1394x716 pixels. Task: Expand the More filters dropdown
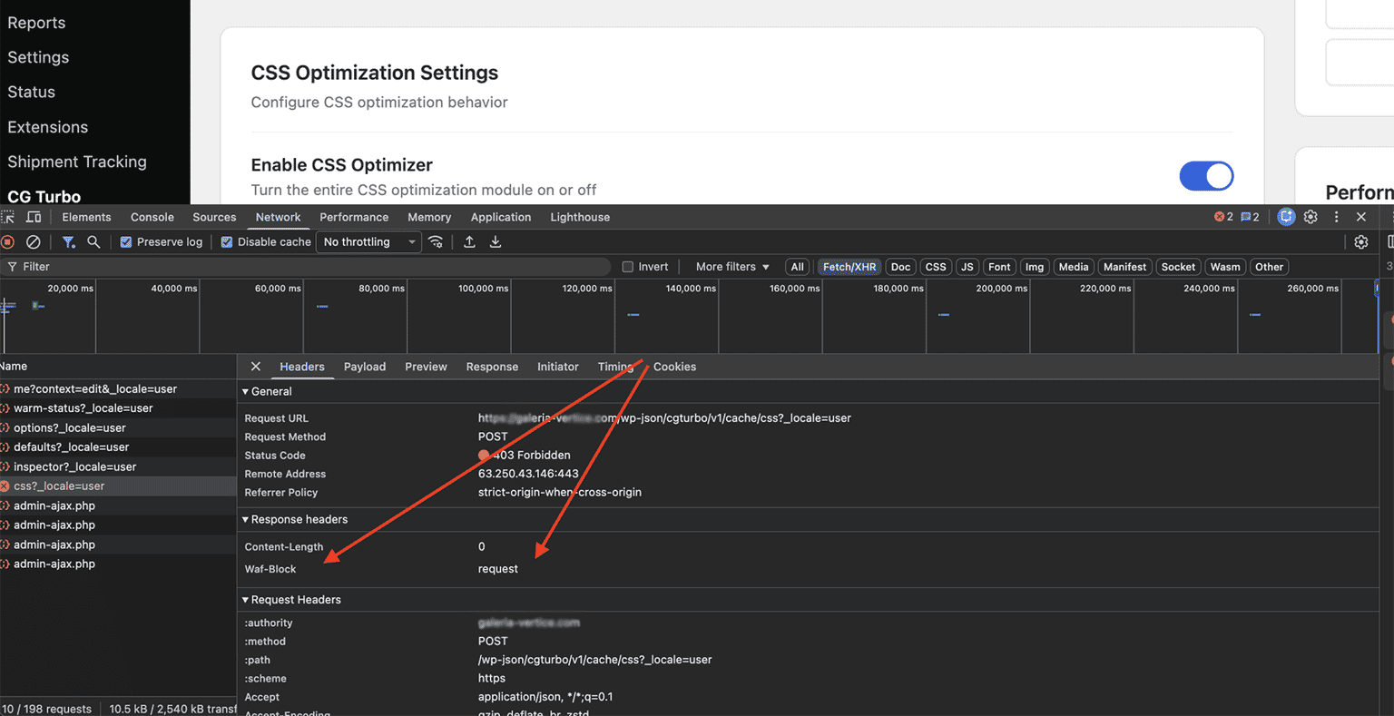tap(732, 267)
